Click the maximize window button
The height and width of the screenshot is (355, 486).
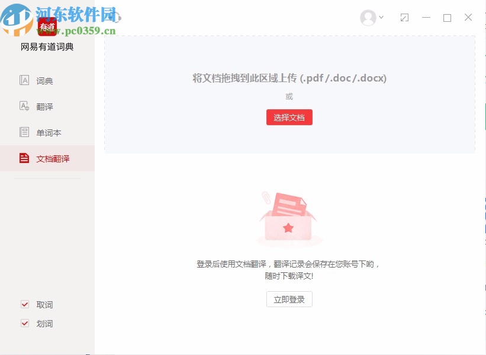tap(447, 18)
